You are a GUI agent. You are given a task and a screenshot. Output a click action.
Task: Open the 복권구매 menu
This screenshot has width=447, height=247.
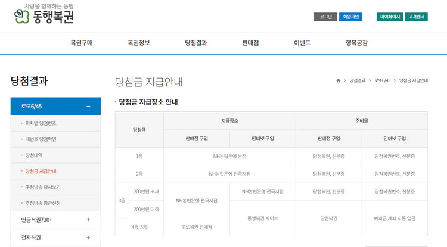tap(82, 43)
